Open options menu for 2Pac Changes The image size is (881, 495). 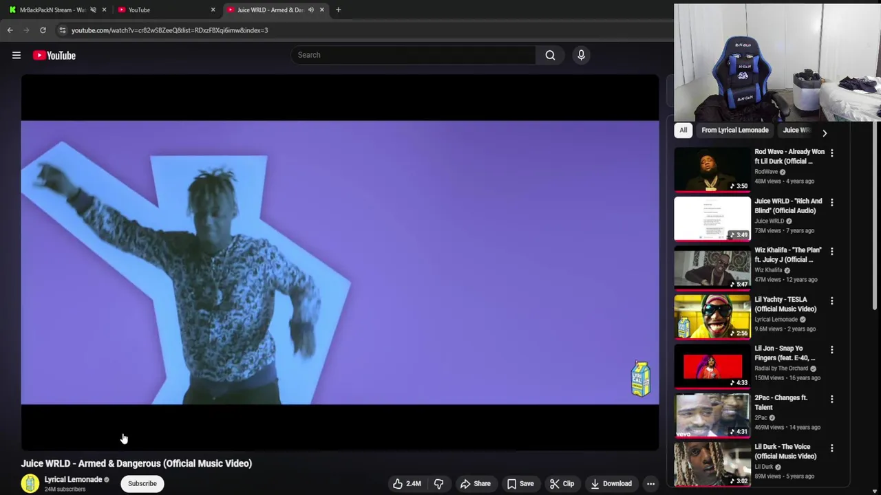[x=831, y=399]
